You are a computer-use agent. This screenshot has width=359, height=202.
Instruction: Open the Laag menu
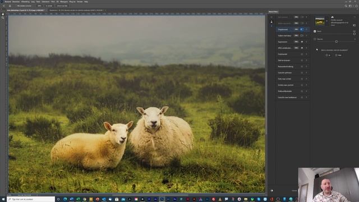[x=33, y=2]
